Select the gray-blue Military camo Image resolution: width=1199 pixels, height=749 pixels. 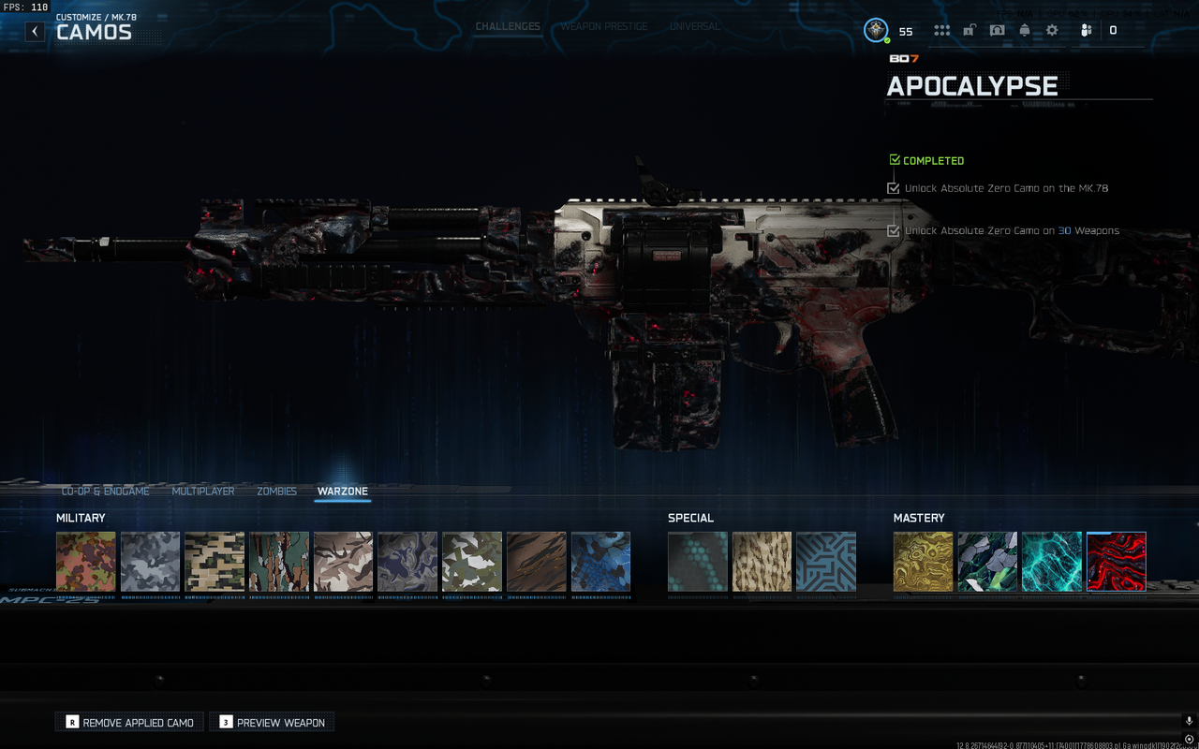pos(150,562)
